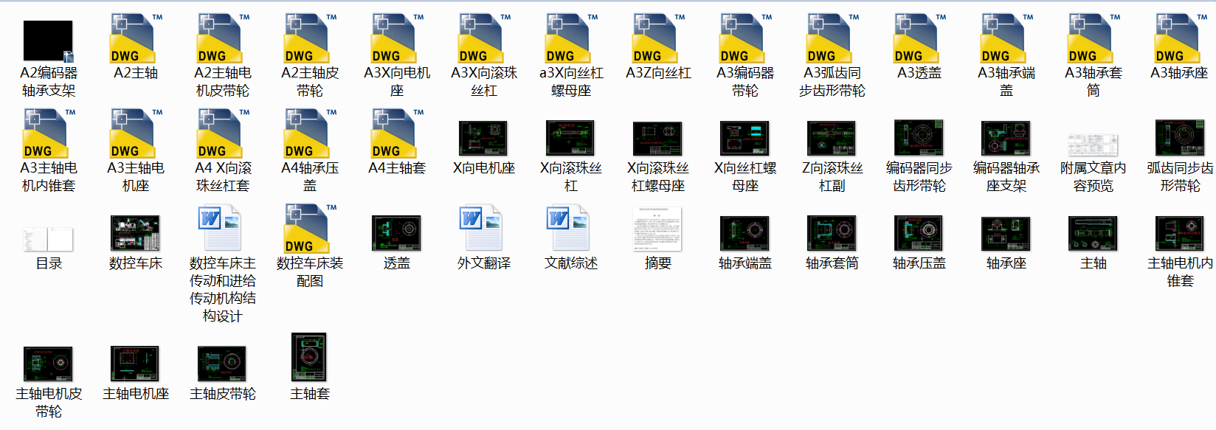Select the 摘要 document icon
The width and height of the screenshot is (1216, 430).
click(657, 229)
